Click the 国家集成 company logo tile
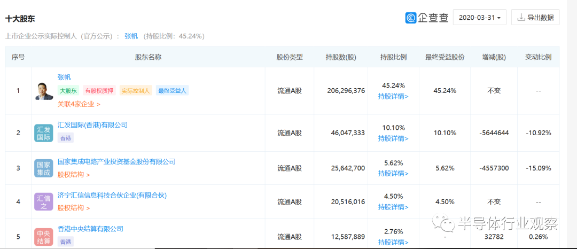 [x=44, y=168]
